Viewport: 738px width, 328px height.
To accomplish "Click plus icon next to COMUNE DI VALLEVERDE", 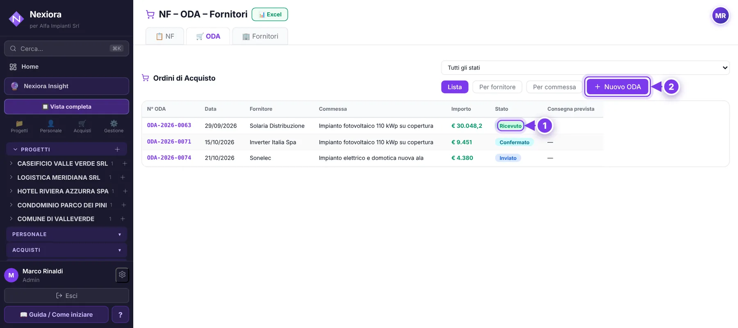I will coord(123,219).
